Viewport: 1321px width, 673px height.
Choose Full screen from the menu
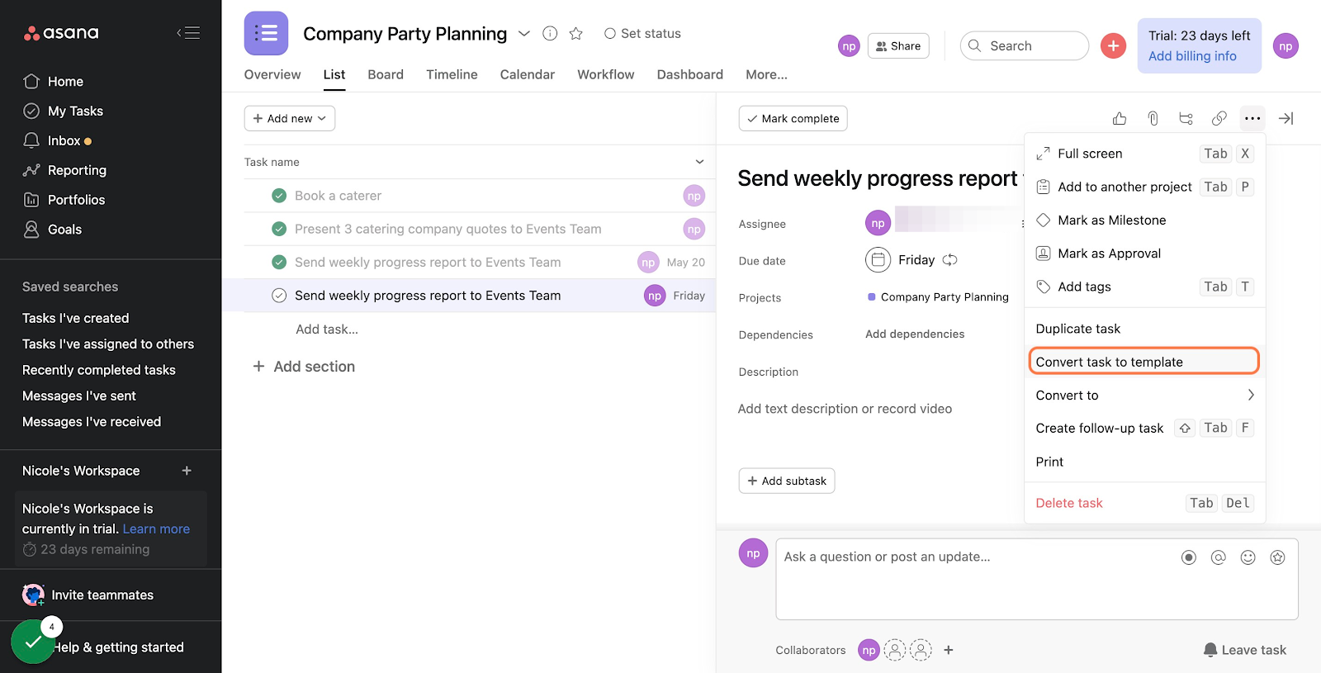pyautogui.click(x=1145, y=154)
